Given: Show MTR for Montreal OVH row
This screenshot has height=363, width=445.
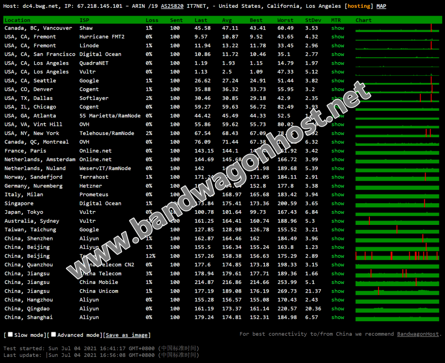Looking at the screenshot, I should pyautogui.click(x=338, y=142).
